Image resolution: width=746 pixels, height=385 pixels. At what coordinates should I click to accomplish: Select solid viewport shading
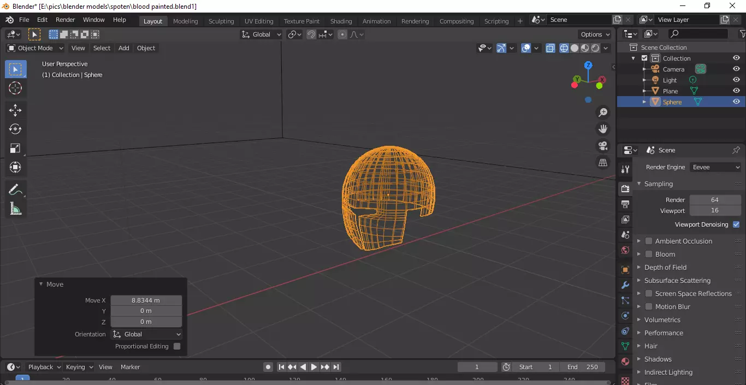tap(575, 48)
